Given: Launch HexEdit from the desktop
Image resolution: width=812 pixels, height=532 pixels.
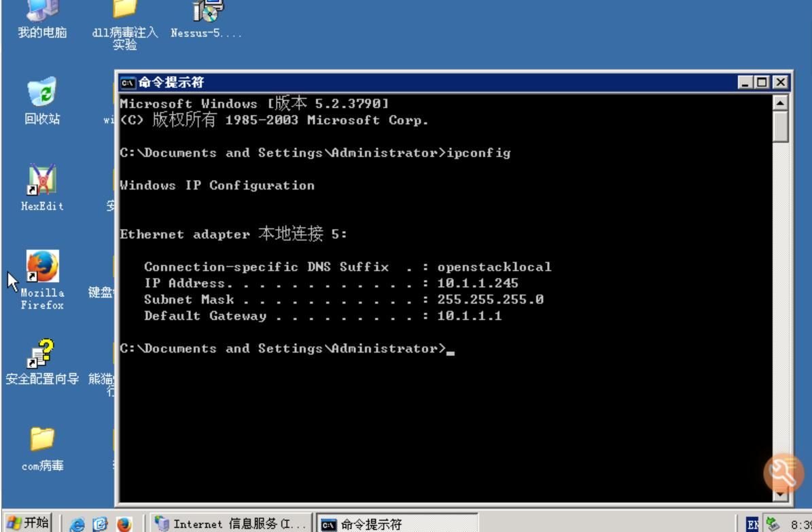Looking at the screenshot, I should pyautogui.click(x=42, y=188).
